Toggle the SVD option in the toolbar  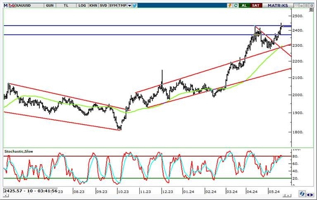coord(102,5)
